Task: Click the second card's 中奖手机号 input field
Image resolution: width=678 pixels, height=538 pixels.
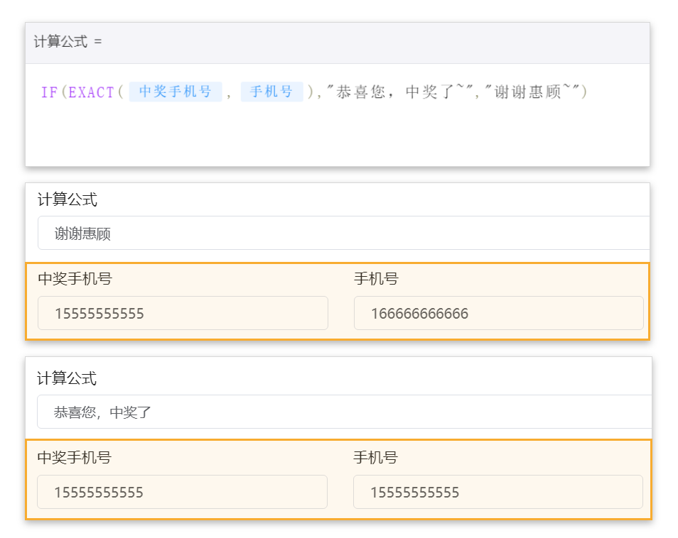Action: (182, 492)
